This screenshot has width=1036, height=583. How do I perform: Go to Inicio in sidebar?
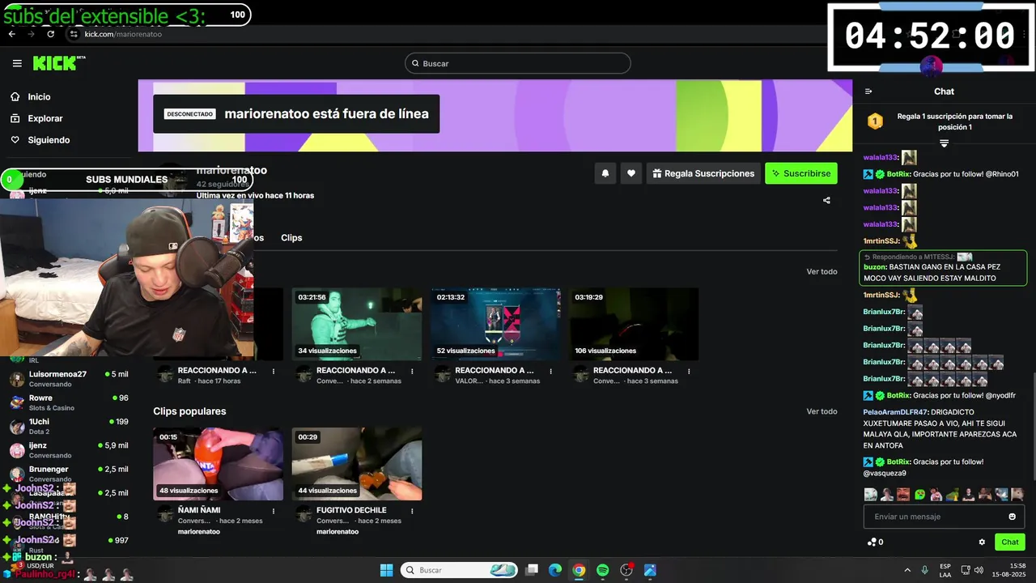pyautogui.click(x=39, y=96)
